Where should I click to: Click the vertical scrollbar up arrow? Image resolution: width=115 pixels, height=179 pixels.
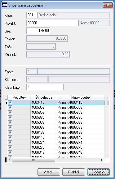point(107,98)
